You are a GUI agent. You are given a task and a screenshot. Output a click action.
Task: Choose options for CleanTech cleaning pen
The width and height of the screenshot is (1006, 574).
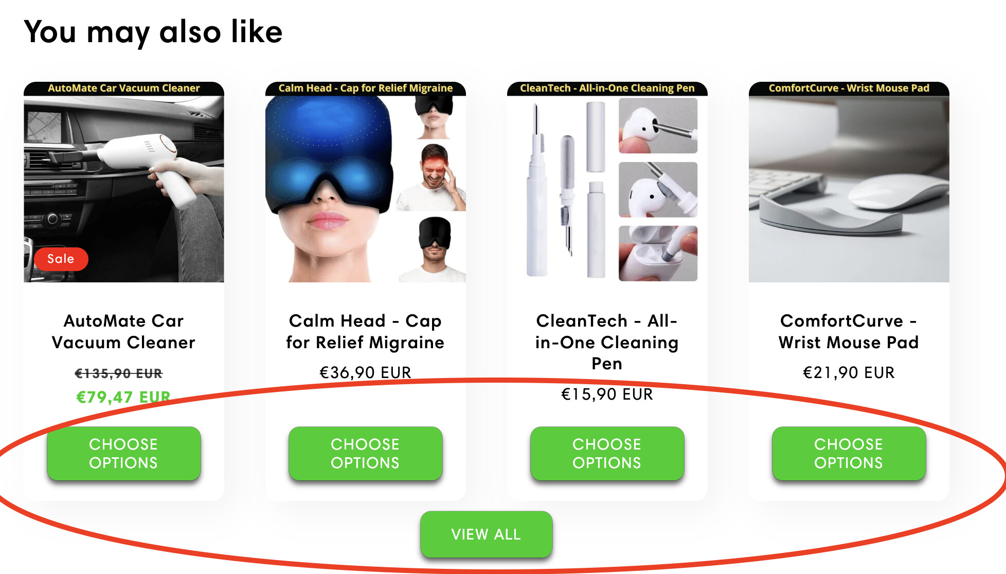(x=607, y=453)
